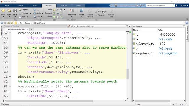Image resolution: width=189 pixels, height=106 pixels.
Task: Click the Decrease Indent icon
Action: (x=61, y=17)
